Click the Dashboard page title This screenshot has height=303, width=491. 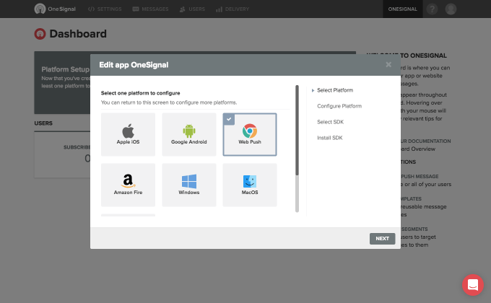coord(78,34)
